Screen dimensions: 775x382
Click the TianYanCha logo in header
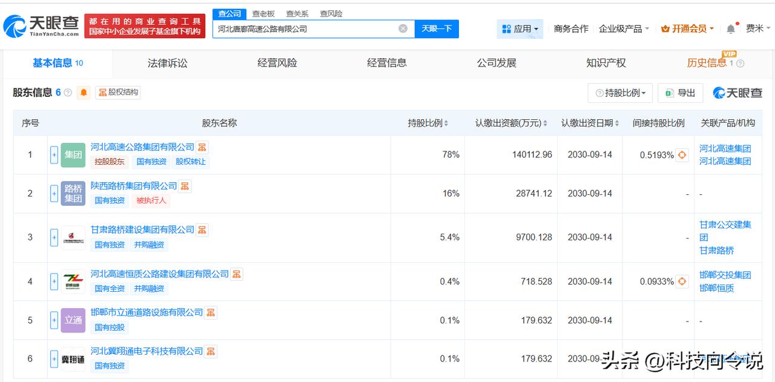(x=41, y=26)
